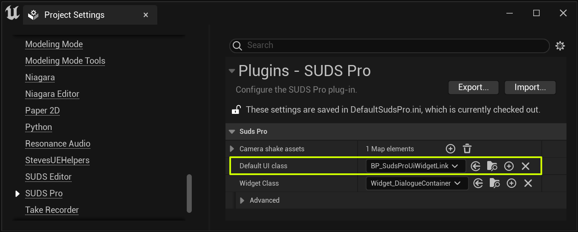Collapse the Suds Pro category section
Image resolution: width=578 pixels, height=232 pixels.
(232, 132)
